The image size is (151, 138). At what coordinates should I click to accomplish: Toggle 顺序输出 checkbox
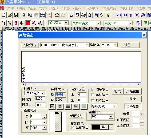(93, 89)
